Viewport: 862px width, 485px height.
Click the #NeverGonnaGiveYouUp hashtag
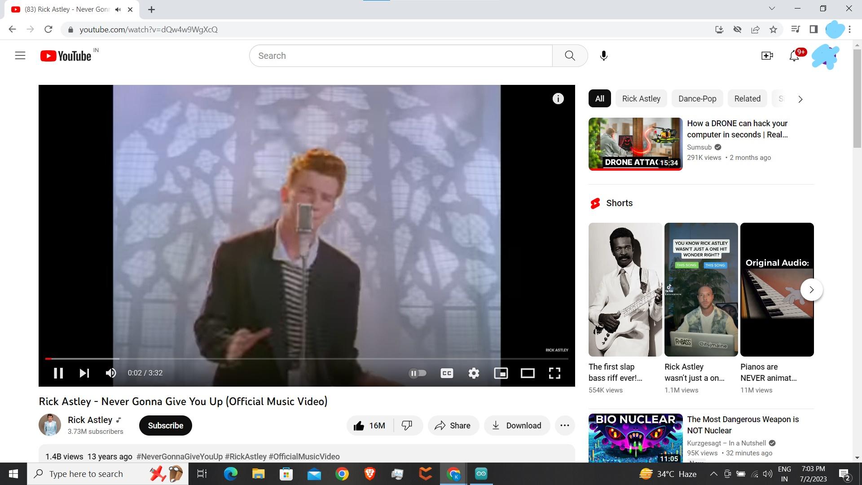pyautogui.click(x=180, y=457)
